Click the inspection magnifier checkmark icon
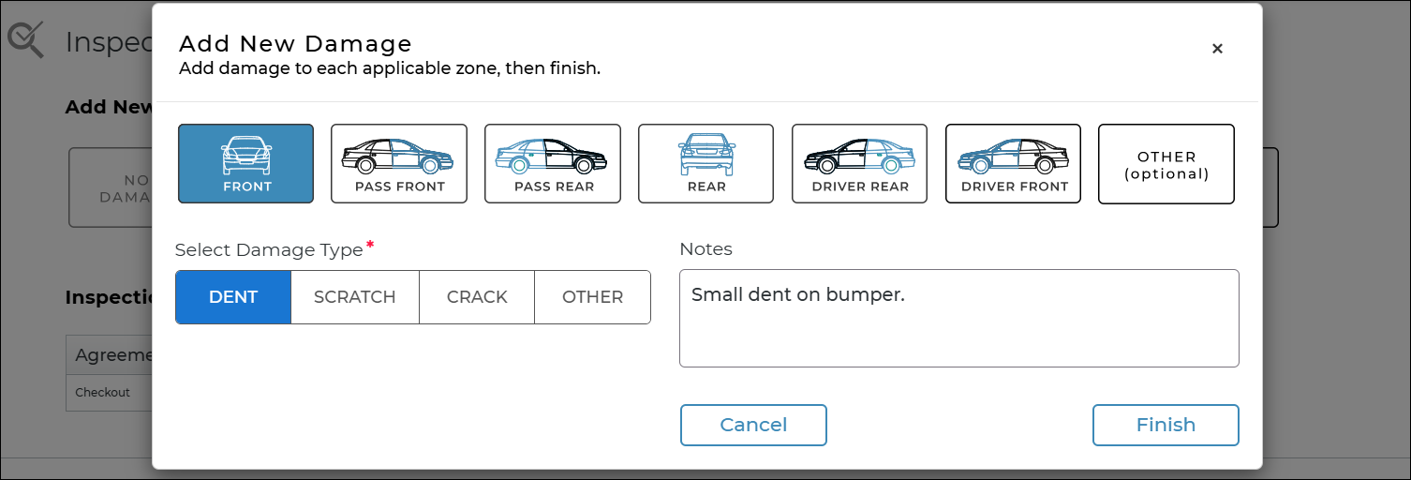Viewport: 1411px width, 480px height. [x=25, y=40]
